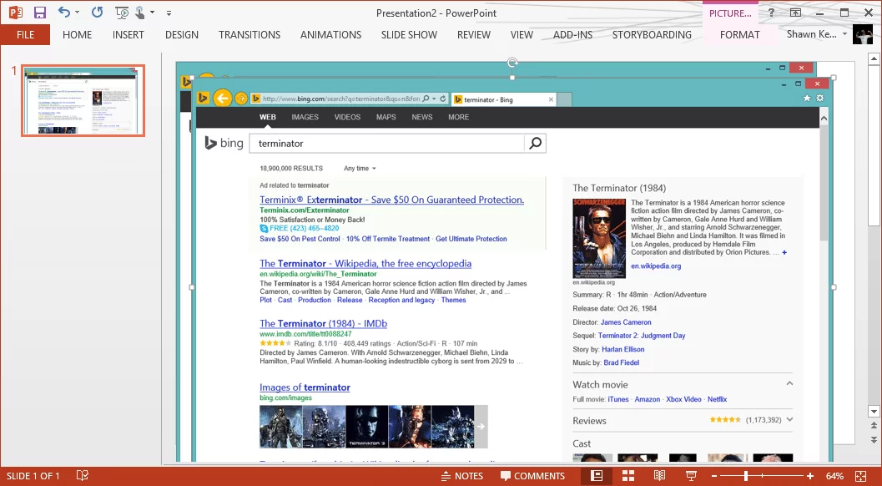Select MORE in the Bing nav bar

[x=458, y=117]
